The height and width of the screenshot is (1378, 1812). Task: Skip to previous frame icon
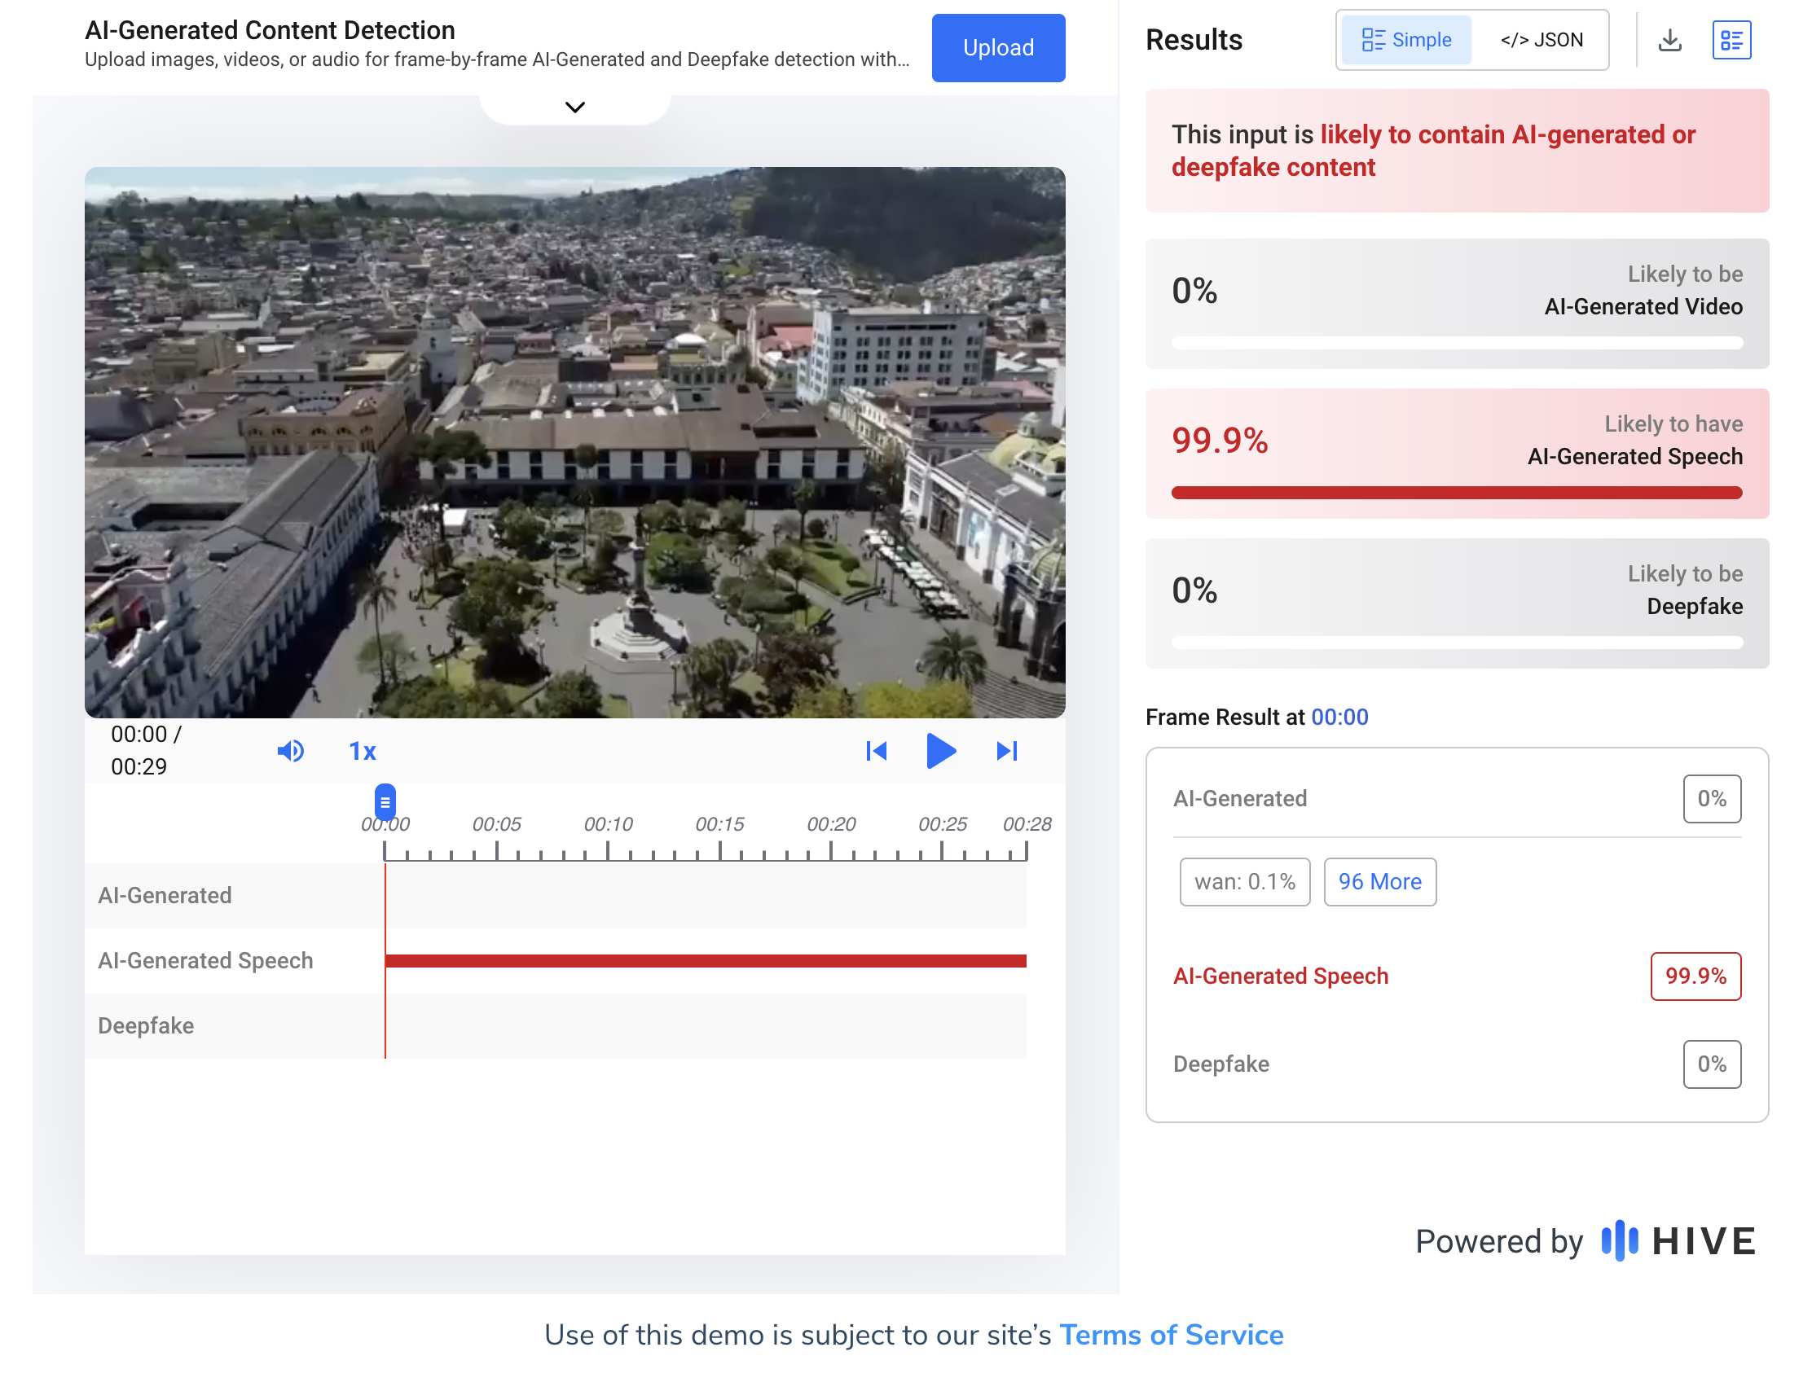[x=876, y=751]
